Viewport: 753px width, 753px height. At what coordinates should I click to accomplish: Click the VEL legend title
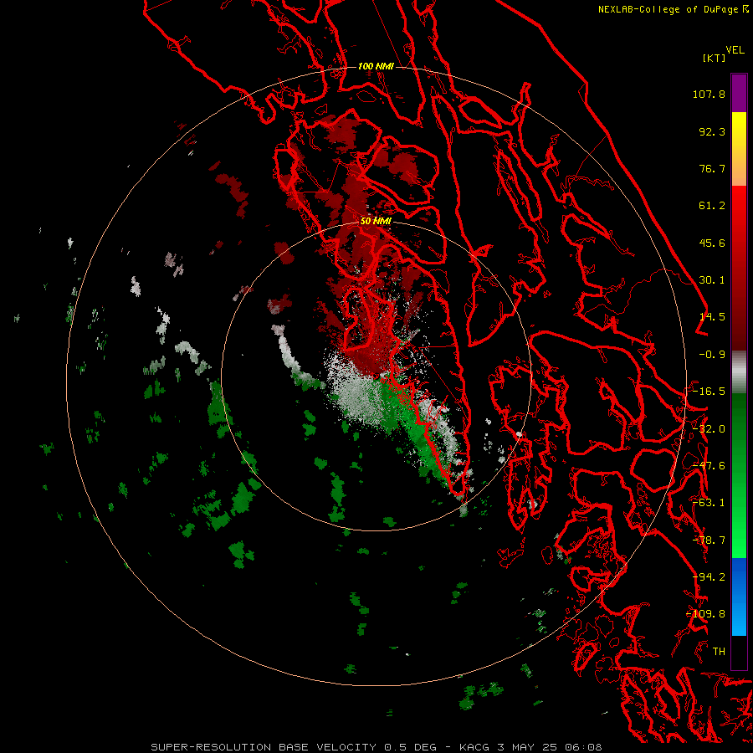click(x=735, y=50)
